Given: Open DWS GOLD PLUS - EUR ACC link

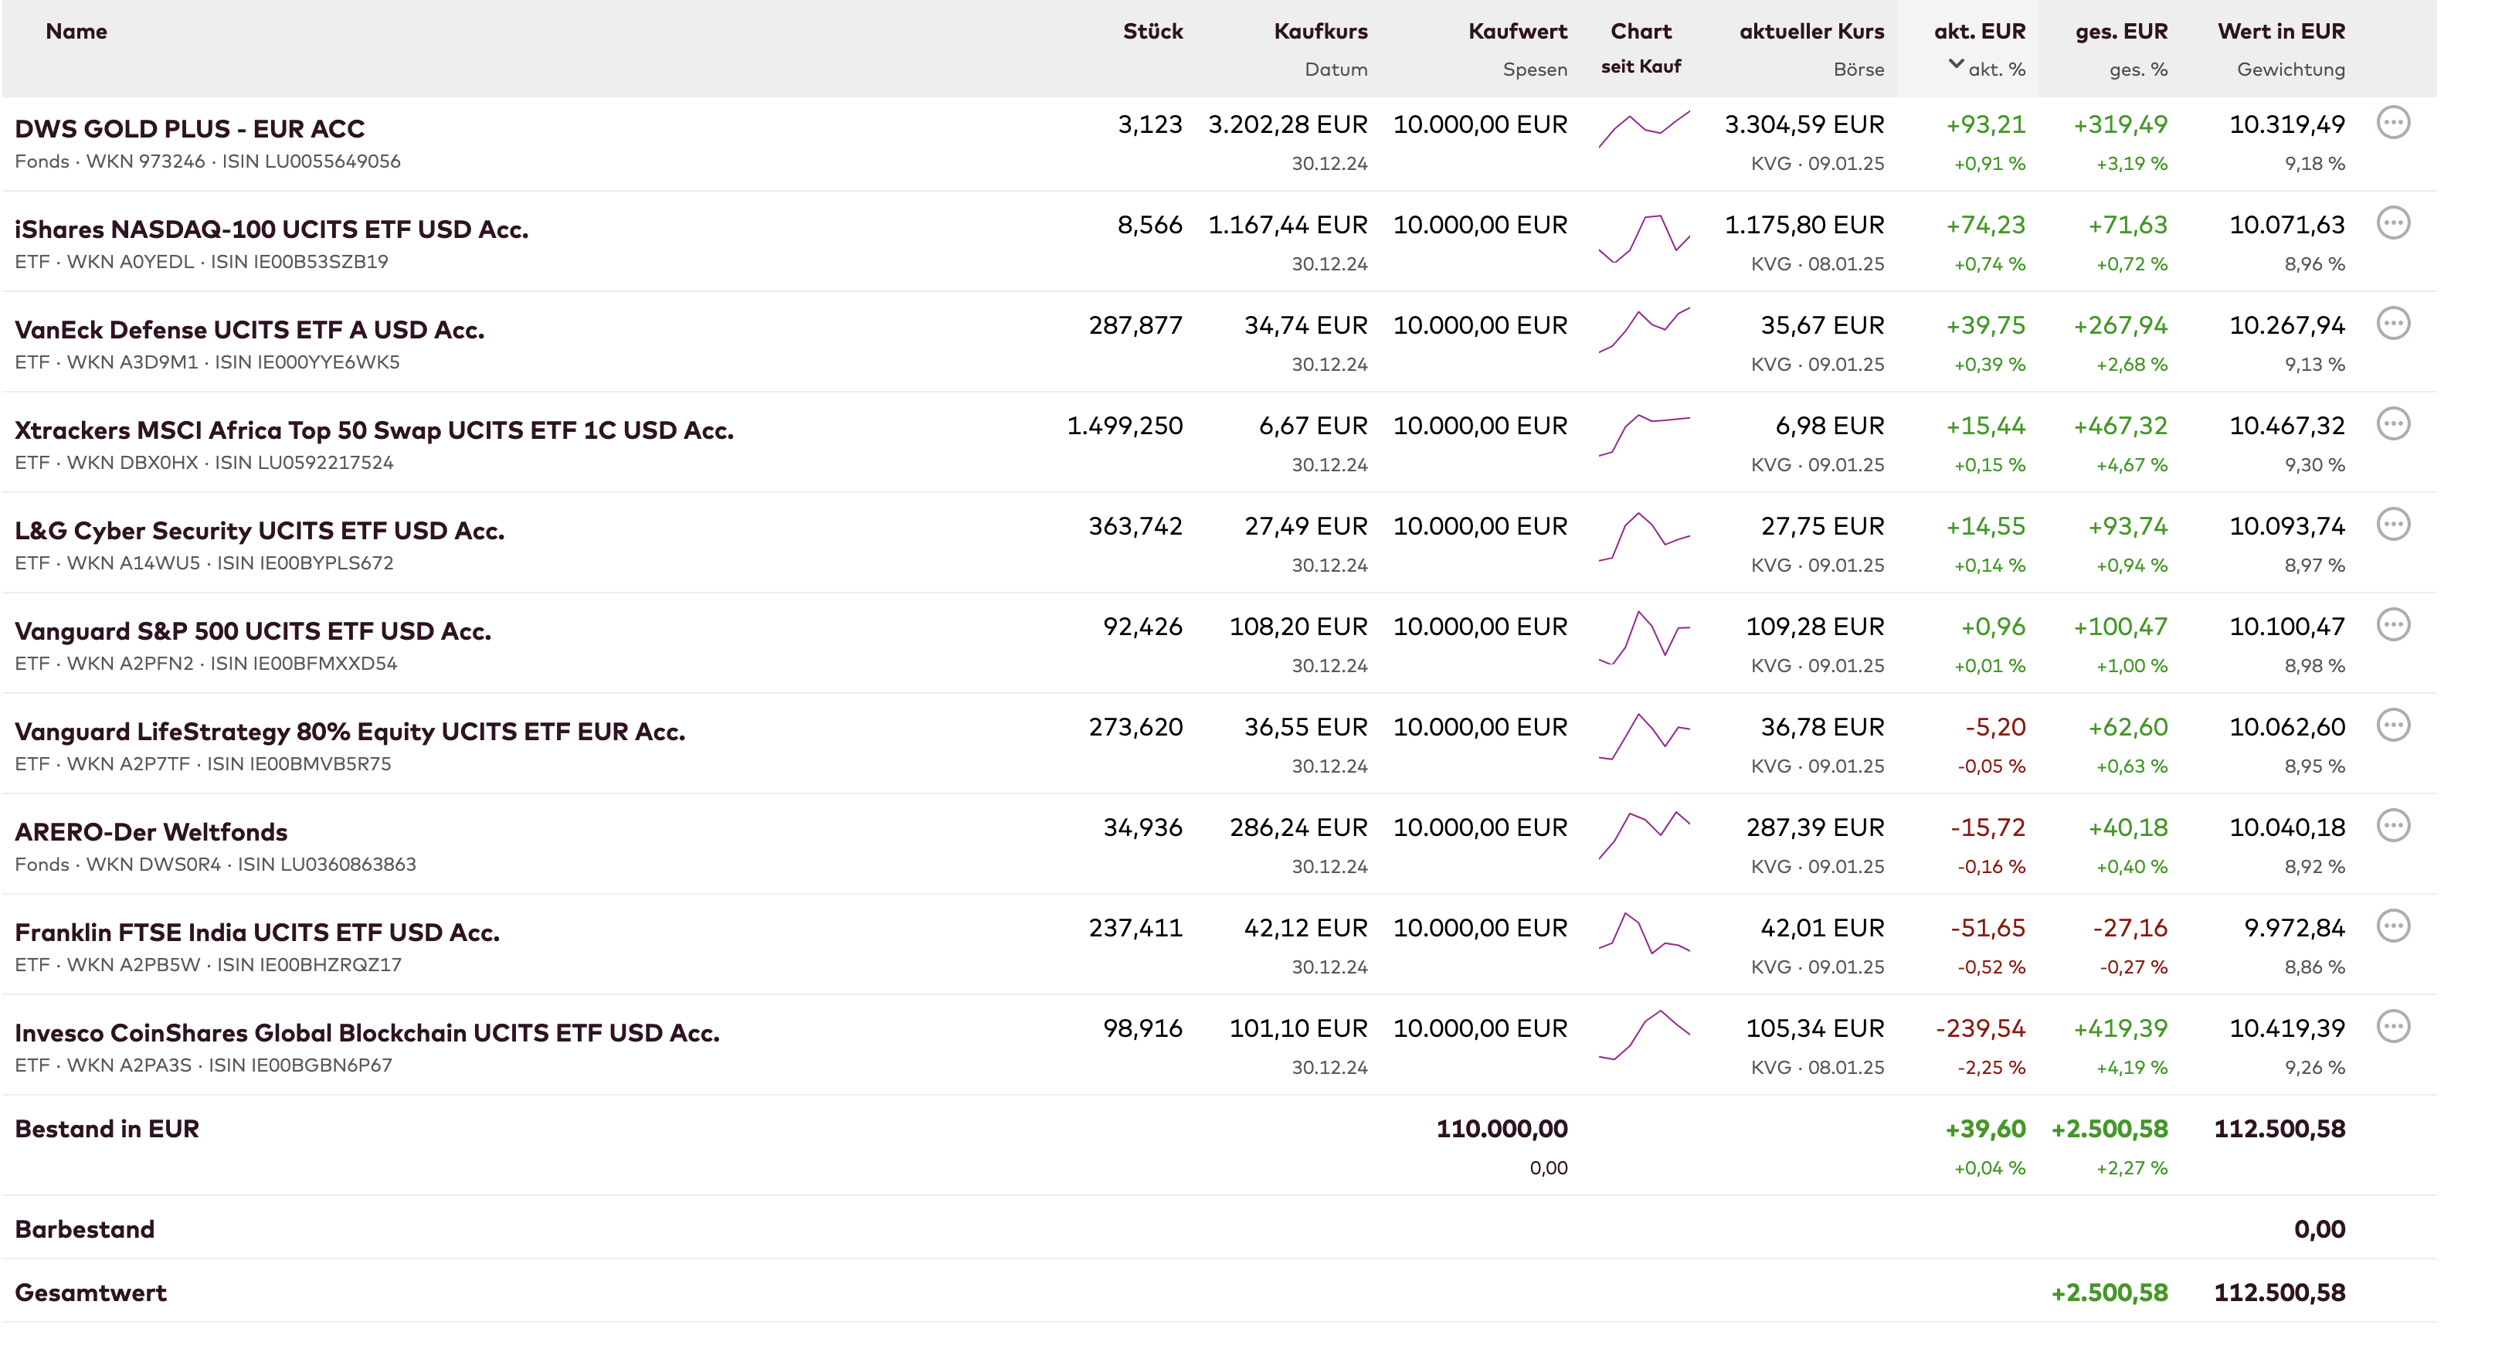Looking at the screenshot, I should [x=190, y=129].
